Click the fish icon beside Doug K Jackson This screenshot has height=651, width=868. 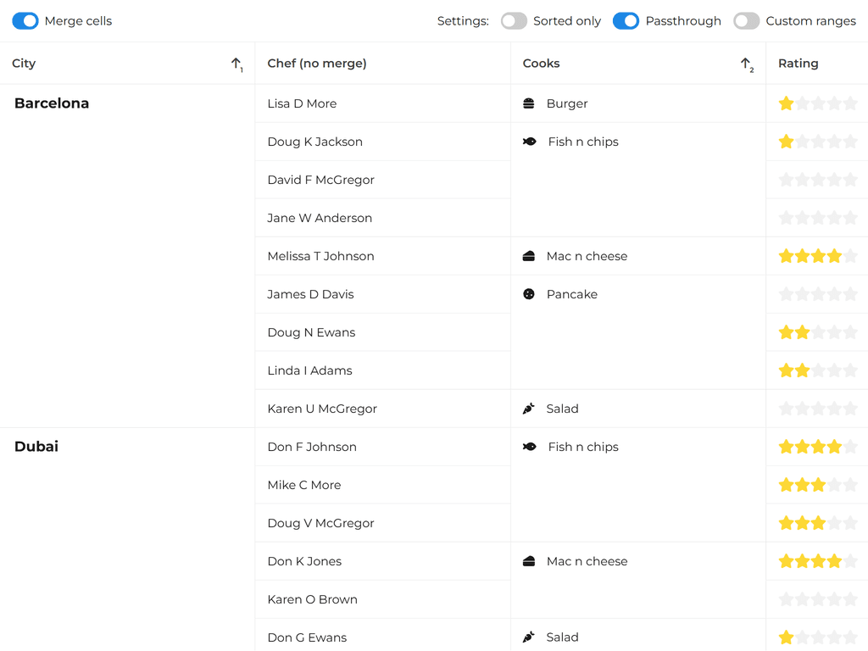pos(530,142)
